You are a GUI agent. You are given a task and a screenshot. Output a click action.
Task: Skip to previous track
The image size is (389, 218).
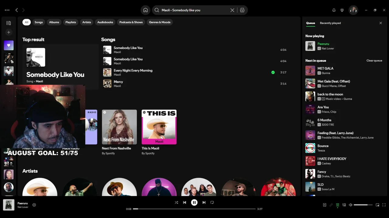pos(184,203)
